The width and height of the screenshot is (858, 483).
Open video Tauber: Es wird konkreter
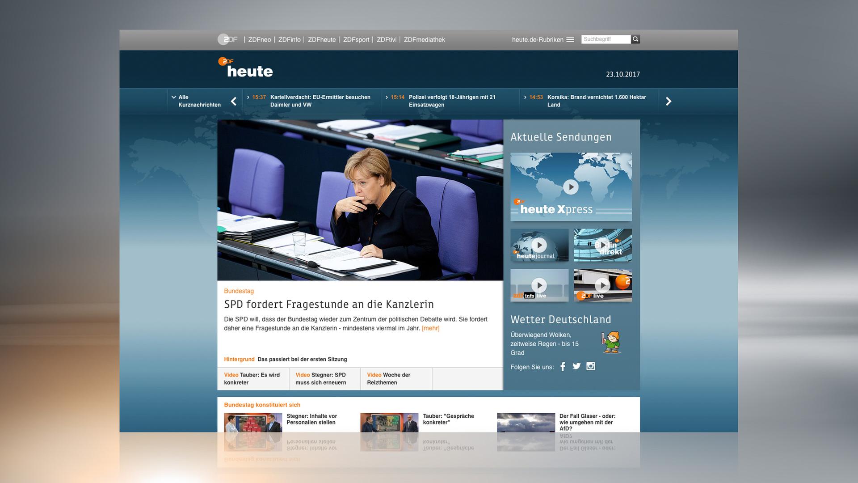[253, 379]
